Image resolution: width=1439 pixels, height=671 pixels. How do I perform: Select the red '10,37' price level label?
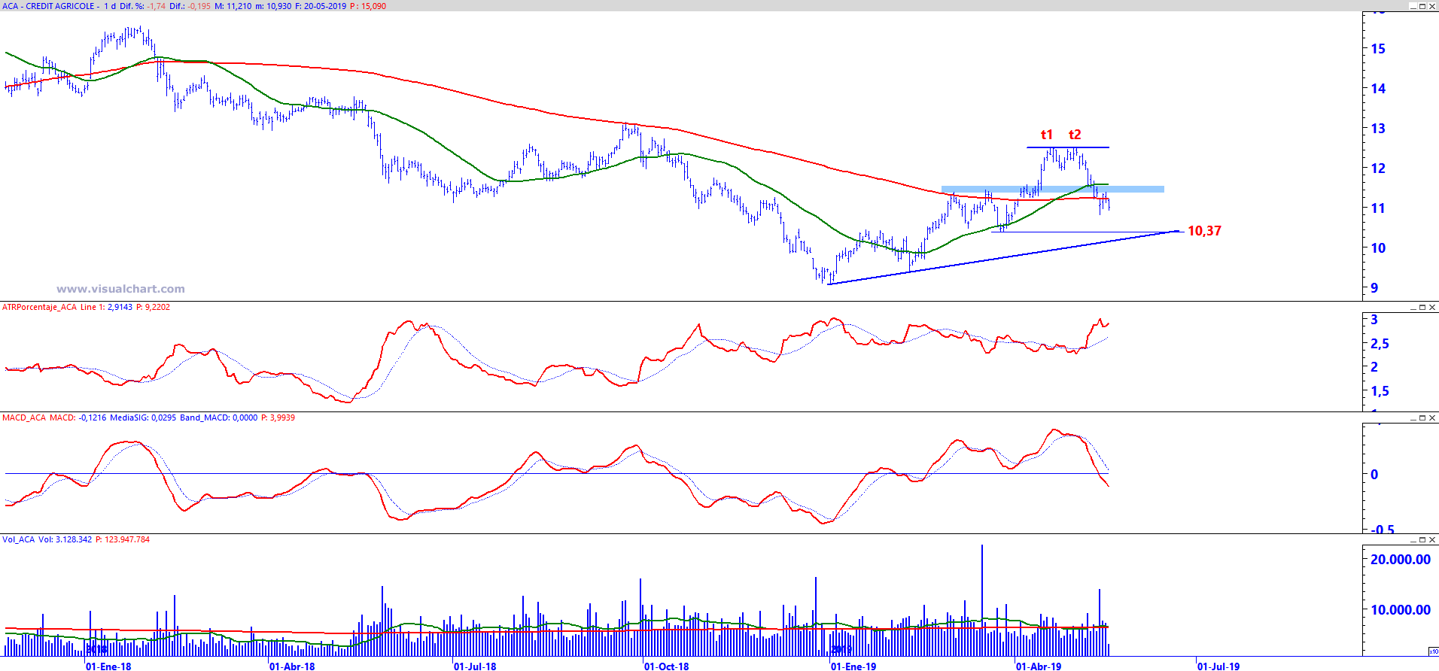pyautogui.click(x=1204, y=231)
